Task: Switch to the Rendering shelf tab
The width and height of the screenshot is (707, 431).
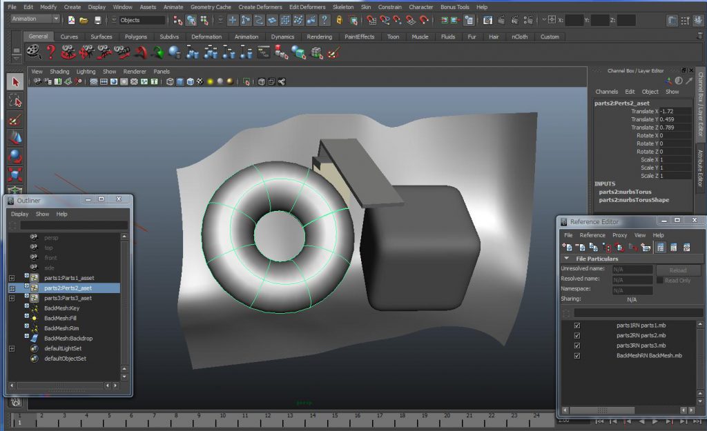Action: pyautogui.click(x=319, y=37)
